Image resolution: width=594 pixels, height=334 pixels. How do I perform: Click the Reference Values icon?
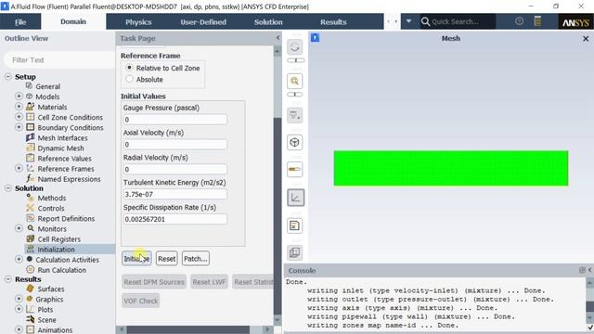tap(31, 158)
